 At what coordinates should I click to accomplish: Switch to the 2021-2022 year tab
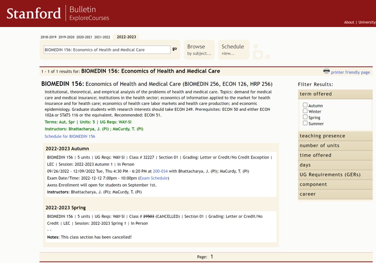(x=102, y=37)
